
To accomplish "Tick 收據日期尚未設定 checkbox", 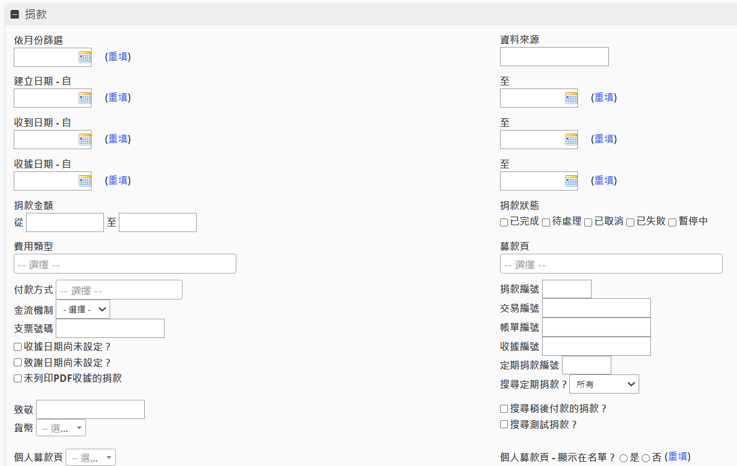I will click(x=18, y=347).
